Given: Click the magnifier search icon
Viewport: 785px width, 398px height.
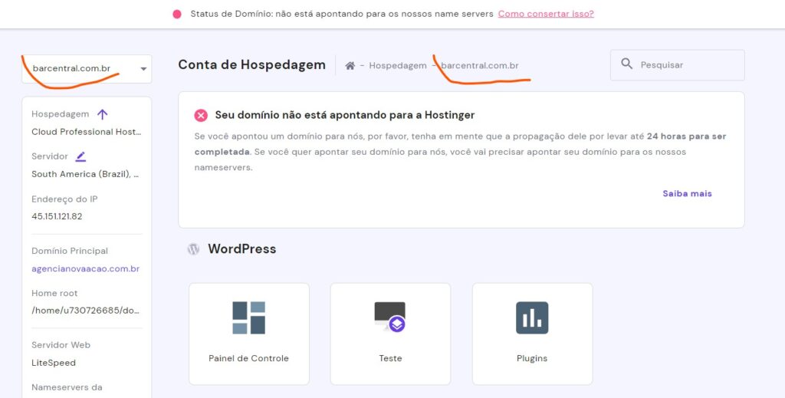Looking at the screenshot, I should 627,65.
